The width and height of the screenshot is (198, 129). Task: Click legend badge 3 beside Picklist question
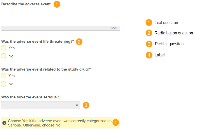149,44
